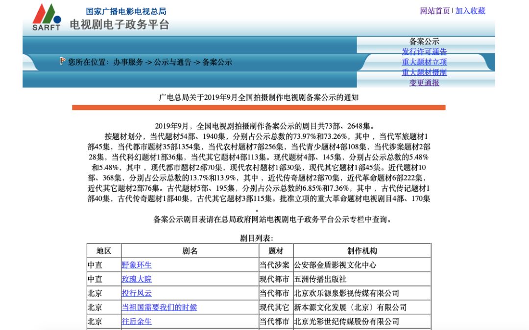
Task: Open the drama link 当祖国需要我们的时候
Action: click(x=159, y=308)
